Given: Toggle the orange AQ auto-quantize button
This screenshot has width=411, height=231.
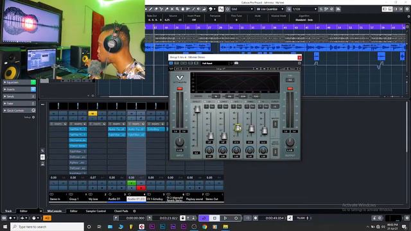Looking at the screenshot, I should coord(47,218).
